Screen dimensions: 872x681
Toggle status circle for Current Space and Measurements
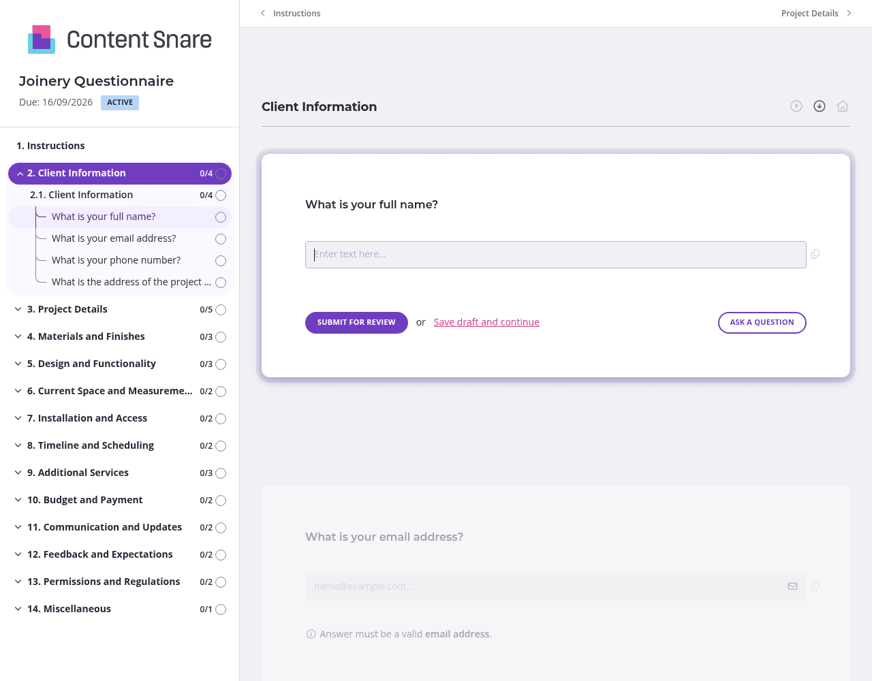pos(221,392)
